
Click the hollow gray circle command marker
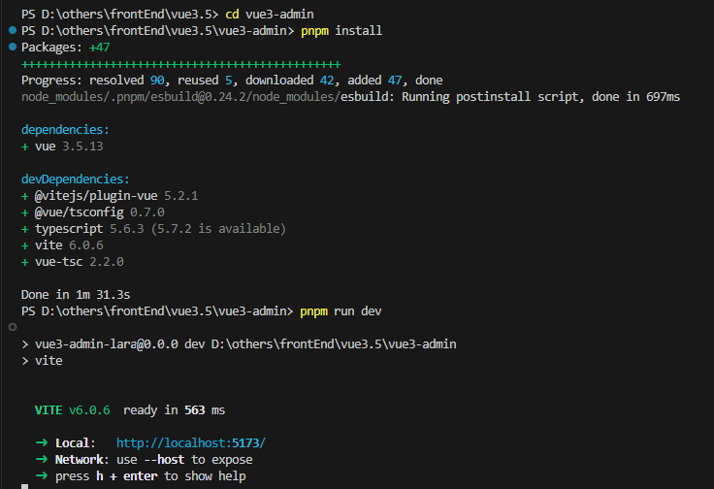pyautogui.click(x=12, y=327)
